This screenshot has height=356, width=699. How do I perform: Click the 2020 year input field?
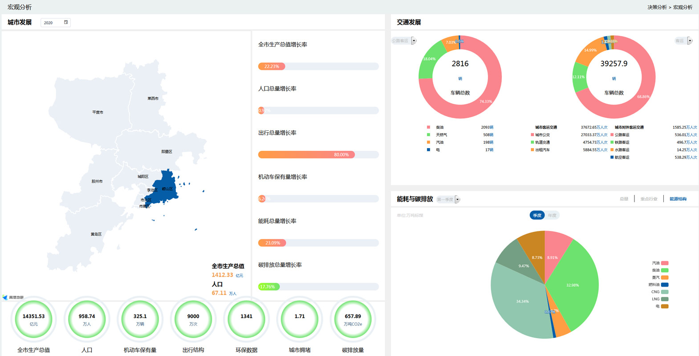(x=51, y=23)
